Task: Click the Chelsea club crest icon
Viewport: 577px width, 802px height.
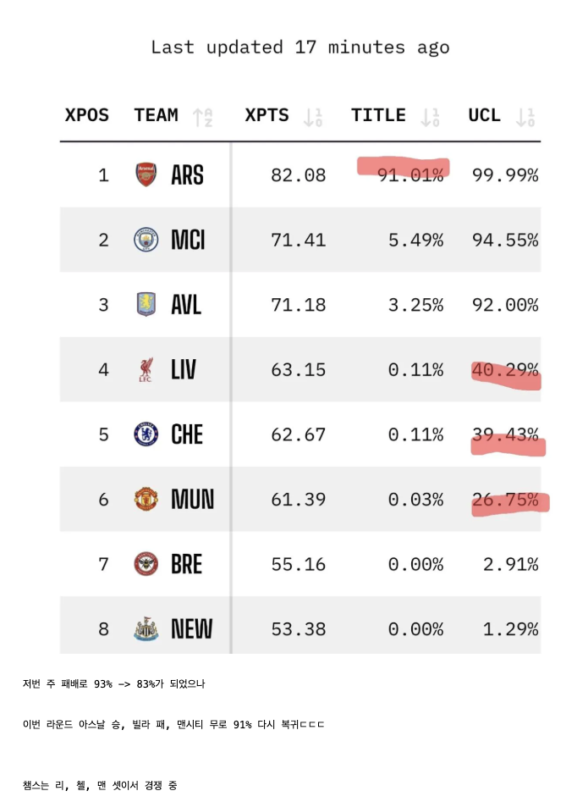Action: 146,434
